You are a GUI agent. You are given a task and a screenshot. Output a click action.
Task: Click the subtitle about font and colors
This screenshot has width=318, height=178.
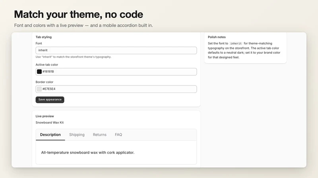pos(83,25)
